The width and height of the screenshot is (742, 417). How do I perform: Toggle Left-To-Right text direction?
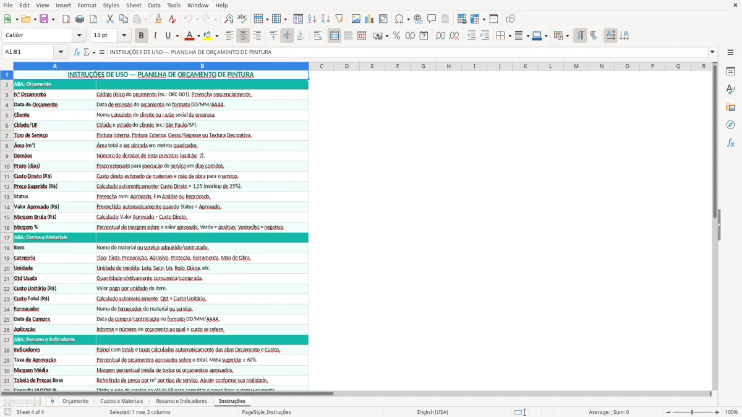click(x=580, y=36)
